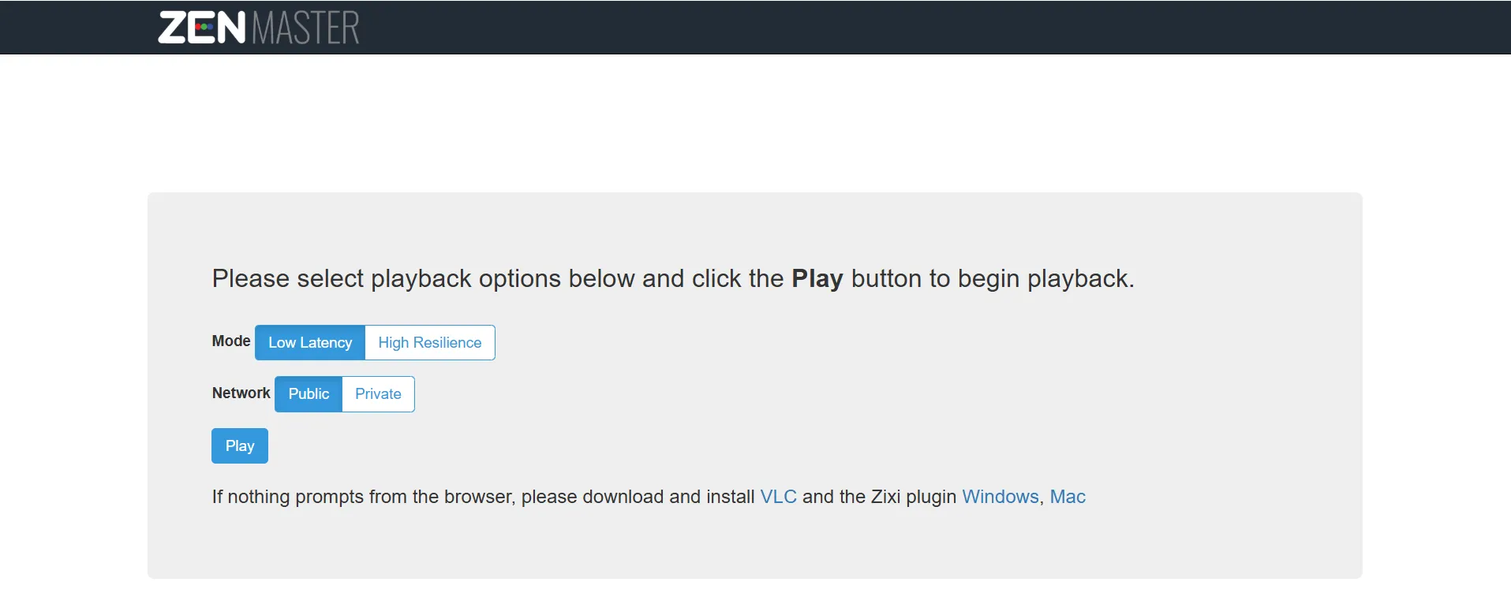Set network to Private

(378, 394)
